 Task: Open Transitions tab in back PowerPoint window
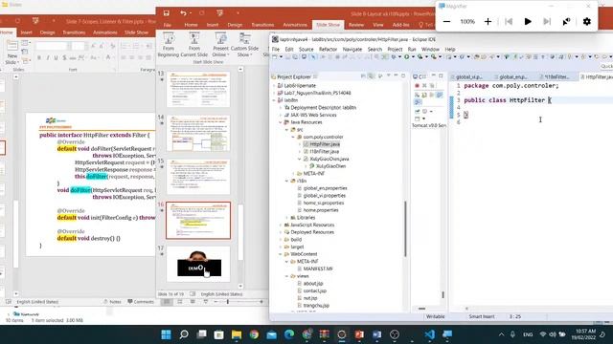click(x=74, y=32)
